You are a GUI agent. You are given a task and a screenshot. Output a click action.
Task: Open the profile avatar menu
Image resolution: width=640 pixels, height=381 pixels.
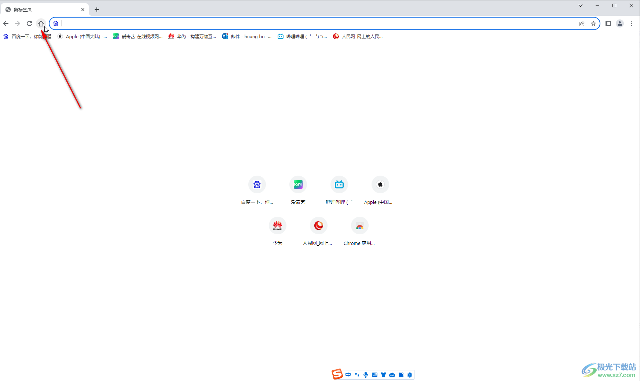tap(620, 23)
